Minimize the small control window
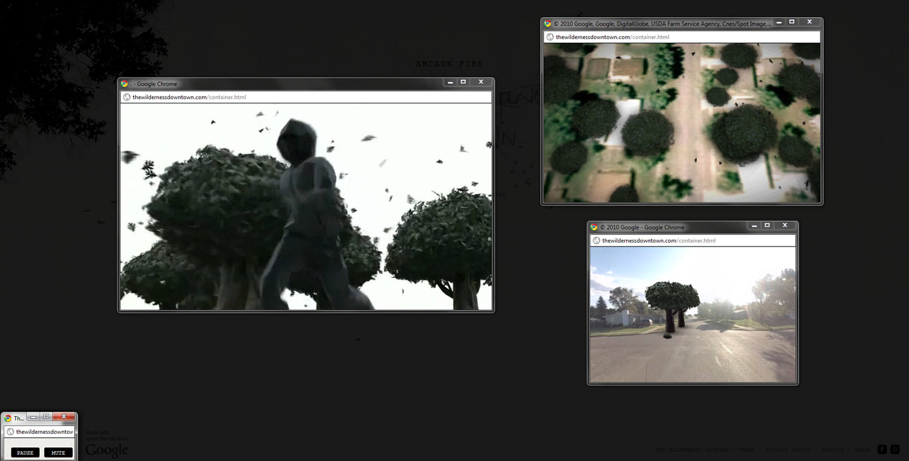 point(33,417)
